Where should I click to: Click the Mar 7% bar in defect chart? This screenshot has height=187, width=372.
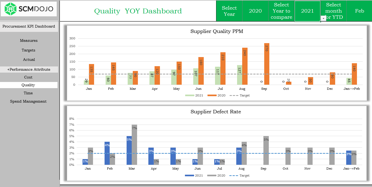tap(134, 145)
